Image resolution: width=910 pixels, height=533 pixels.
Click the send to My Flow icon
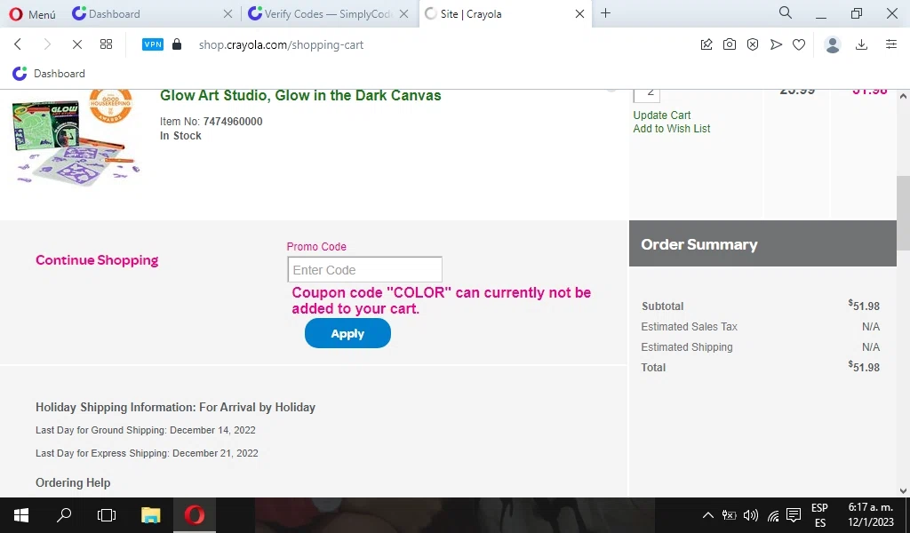(776, 44)
